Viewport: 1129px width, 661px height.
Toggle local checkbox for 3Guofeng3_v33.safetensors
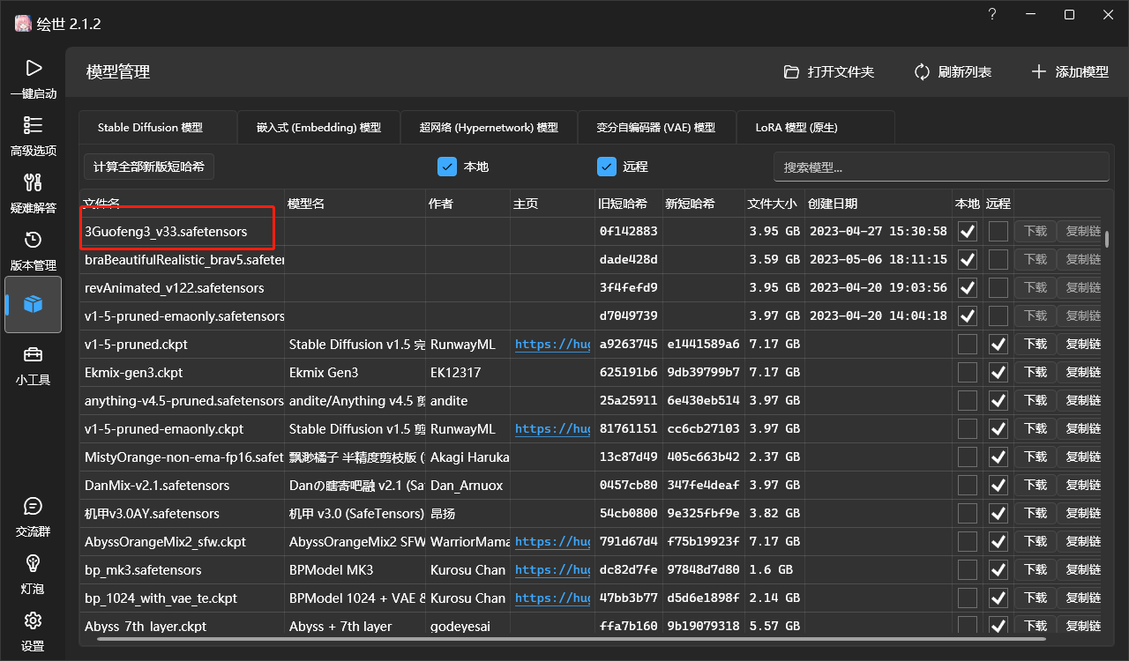[x=968, y=231]
